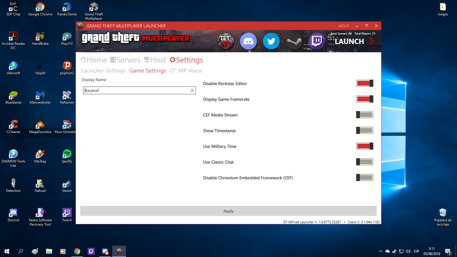Screen dimensions: 457x257
Task: Open the Discord link in launcher header
Action: tap(248, 41)
